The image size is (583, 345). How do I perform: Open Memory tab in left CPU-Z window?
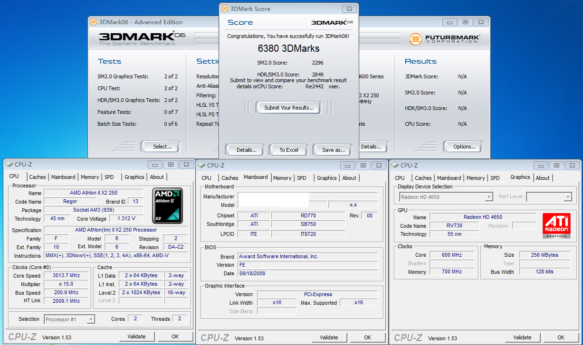coord(90,177)
